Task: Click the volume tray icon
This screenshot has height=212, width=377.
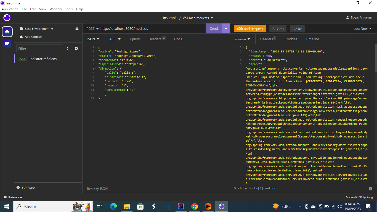Action: click(x=340, y=206)
